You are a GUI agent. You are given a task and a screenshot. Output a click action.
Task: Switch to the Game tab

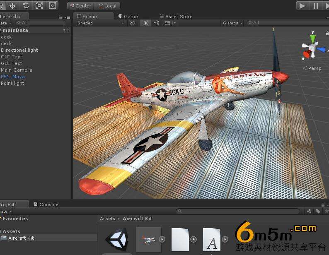[x=128, y=17]
